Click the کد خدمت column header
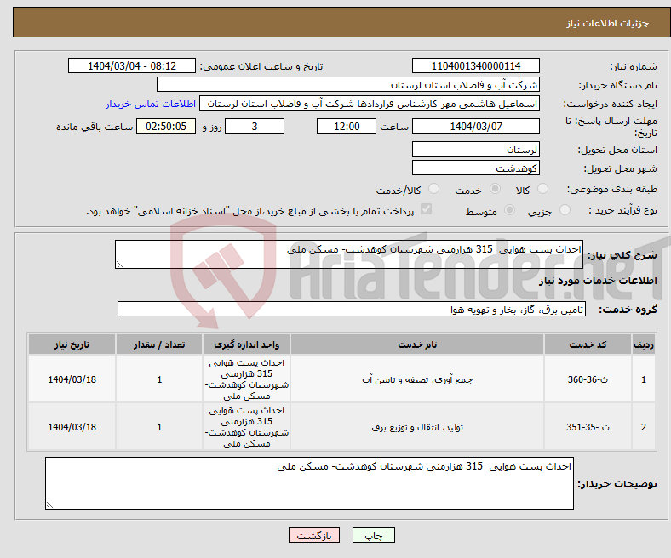The image size is (671, 558). (x=588, y=344)
